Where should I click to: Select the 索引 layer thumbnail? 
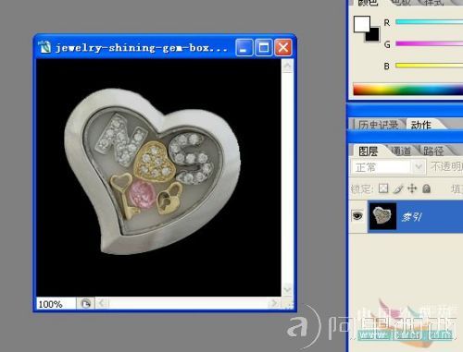tap(382, 216)
